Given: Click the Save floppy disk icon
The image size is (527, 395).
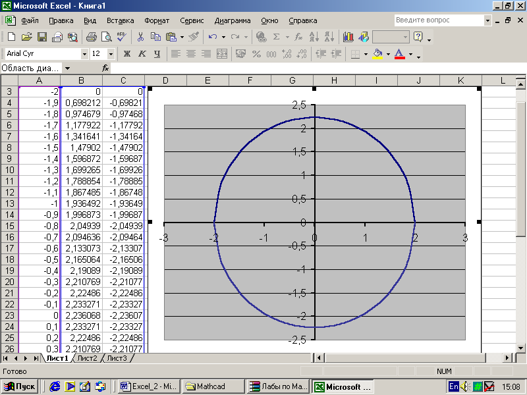Looking at the screenshot, I should point(42,37).
